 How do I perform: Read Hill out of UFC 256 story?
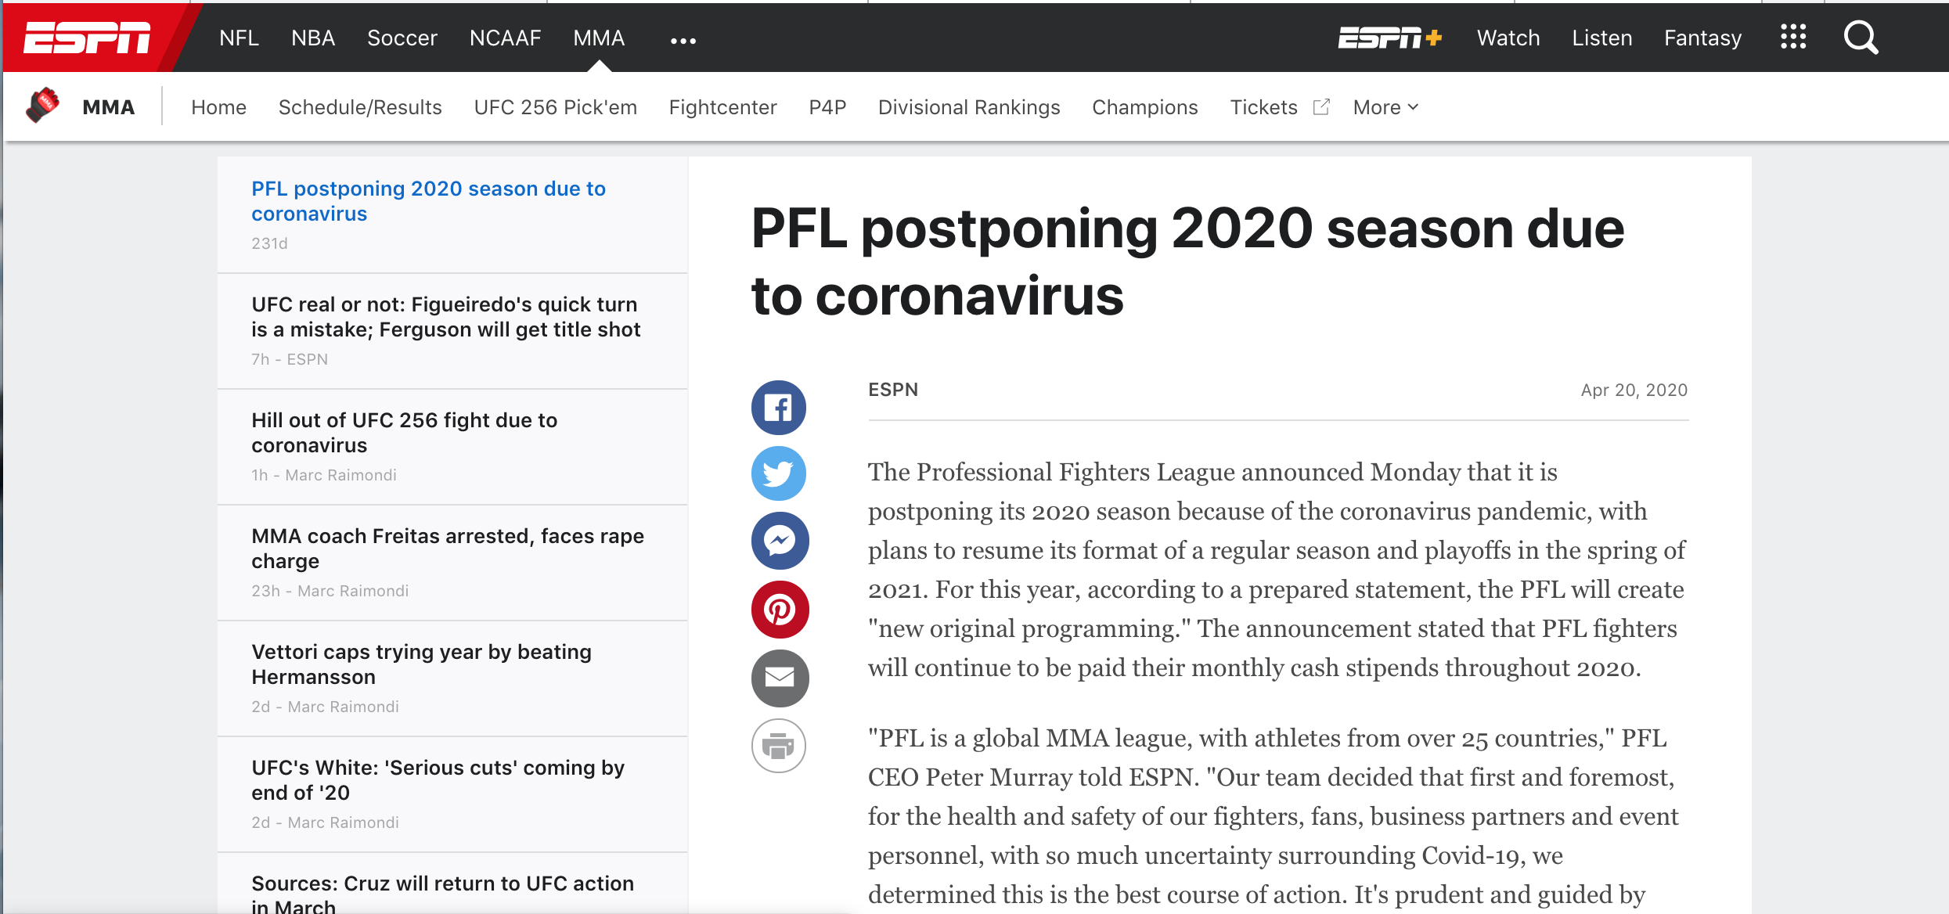click(404, 432)
